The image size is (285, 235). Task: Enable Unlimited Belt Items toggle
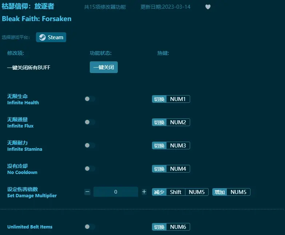(90, 227)
